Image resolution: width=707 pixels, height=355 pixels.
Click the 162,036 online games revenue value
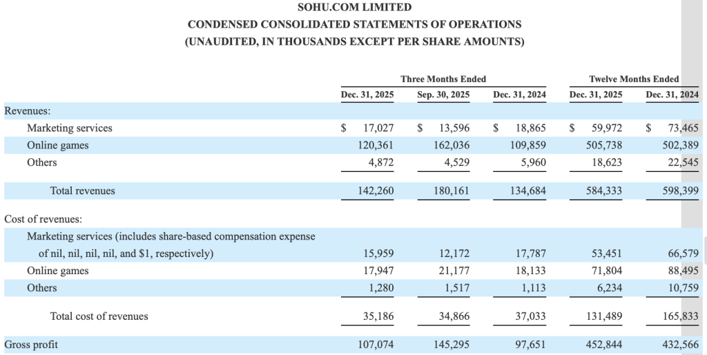(453, 145)
